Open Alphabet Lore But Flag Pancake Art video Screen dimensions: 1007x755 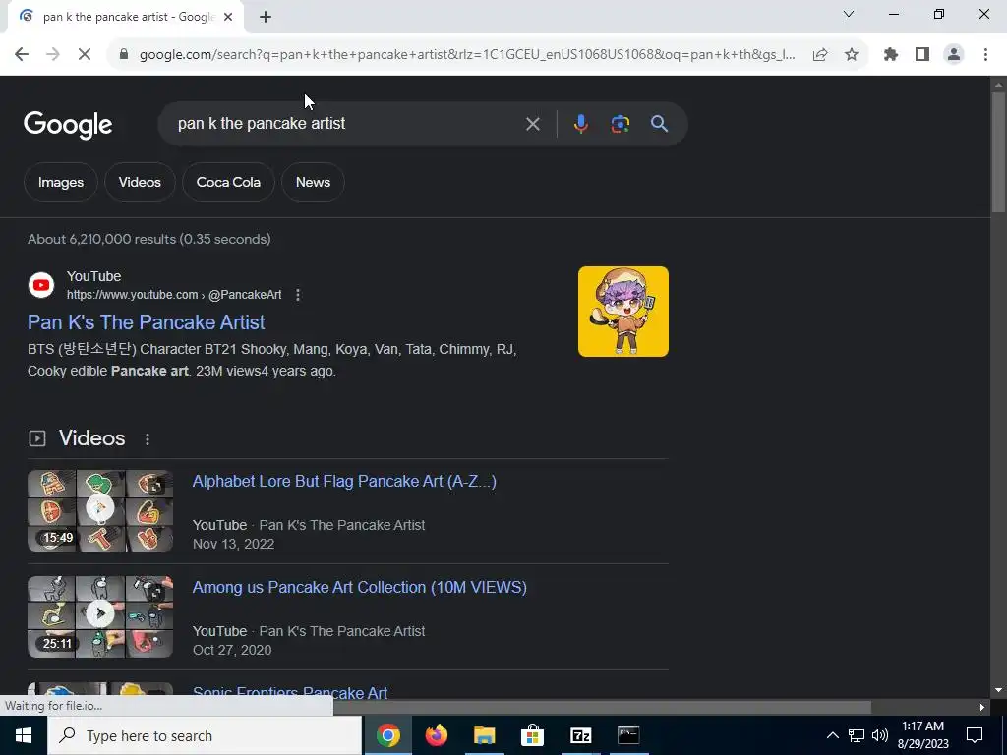pos(344,482)
